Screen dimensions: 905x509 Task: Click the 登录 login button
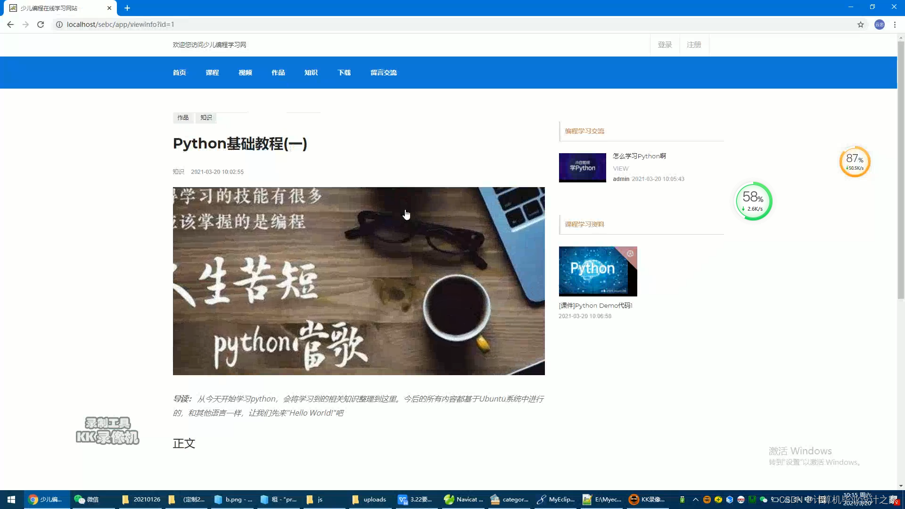(665, 44)
